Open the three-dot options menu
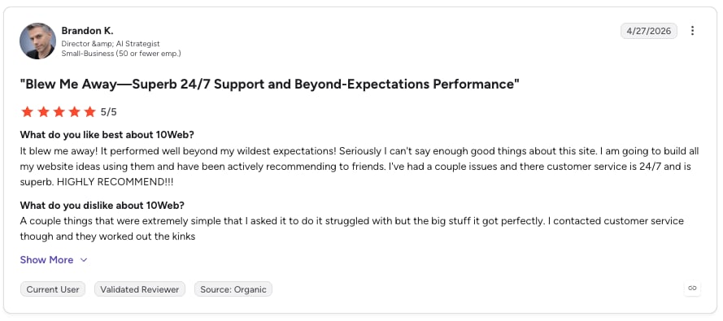Viewport: 723px width, 321px height. tap(692, 31)
